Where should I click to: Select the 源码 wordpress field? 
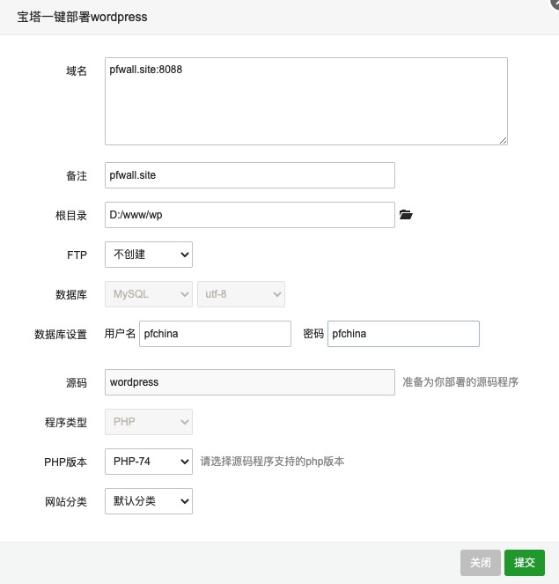[x=249, y=382]
